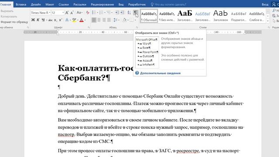Sort text with the A-Z sort icon
Viewport: 279px width, 157px height.
129,13
